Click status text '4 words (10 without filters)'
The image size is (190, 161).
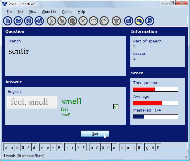pyautogui.click(x=24, y=156)
